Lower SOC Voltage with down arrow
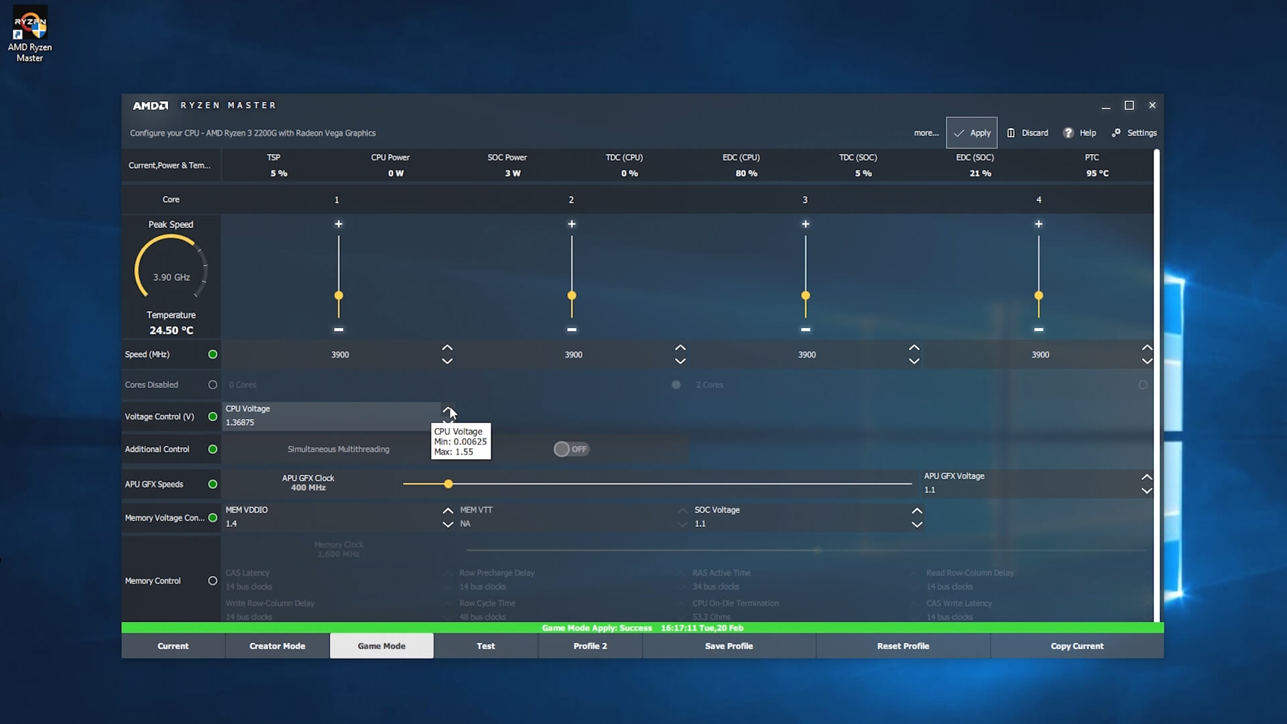This screenshot has width=1287, height=724. pos(917,524)
